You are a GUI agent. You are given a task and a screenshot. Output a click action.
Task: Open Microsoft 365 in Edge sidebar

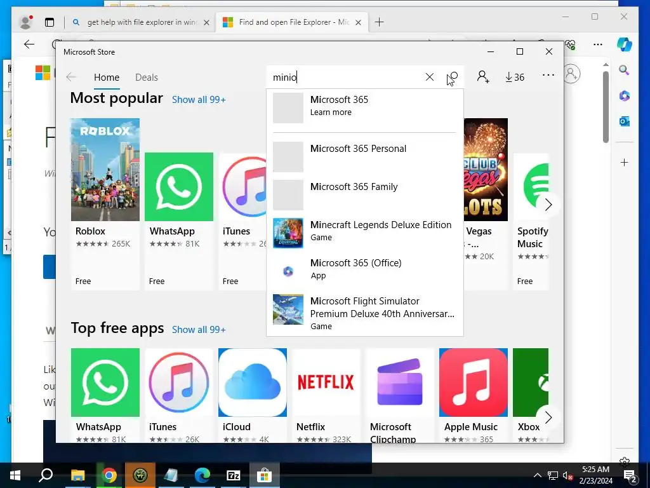coord(625,96)
